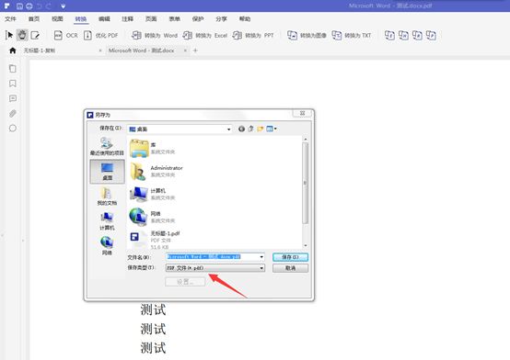
Task: Select 计算机 item in file list
Action: pyautogui.click(x=152, y=194)
